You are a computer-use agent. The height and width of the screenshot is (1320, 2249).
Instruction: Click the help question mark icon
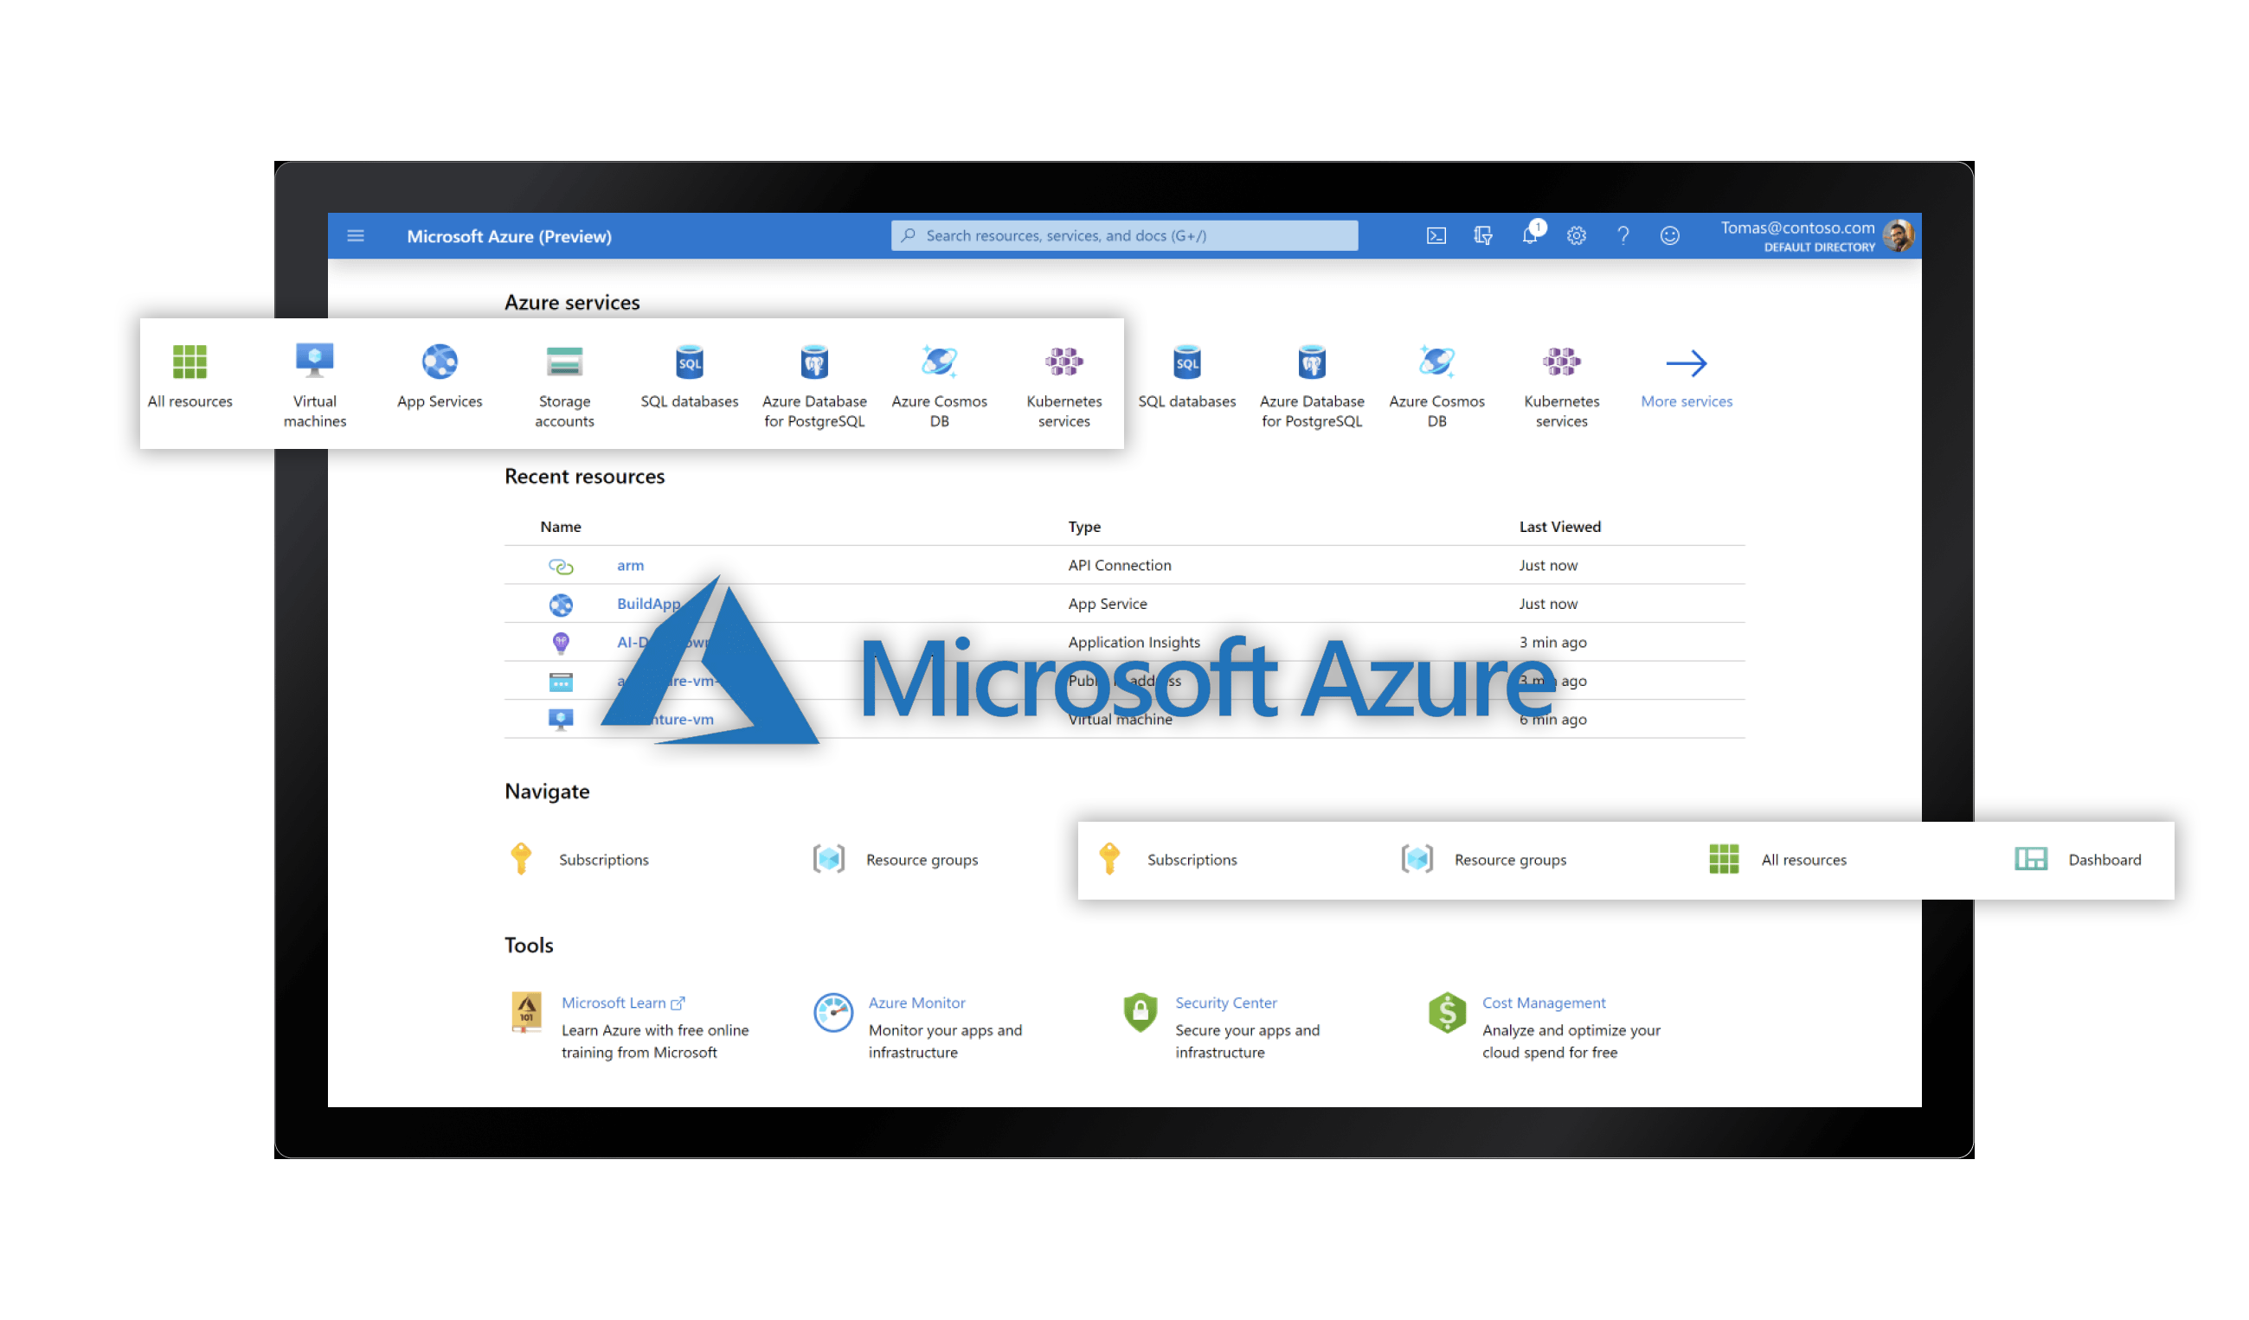[1622, 236]
